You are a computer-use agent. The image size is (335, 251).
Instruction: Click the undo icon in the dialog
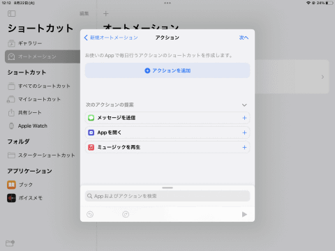pyautogui.click(x=90, y=214)
